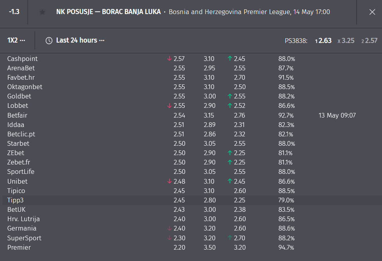The image size is (382, 261).
Task: Click the down arrow on SuperSport home odds
Action: 169,238
